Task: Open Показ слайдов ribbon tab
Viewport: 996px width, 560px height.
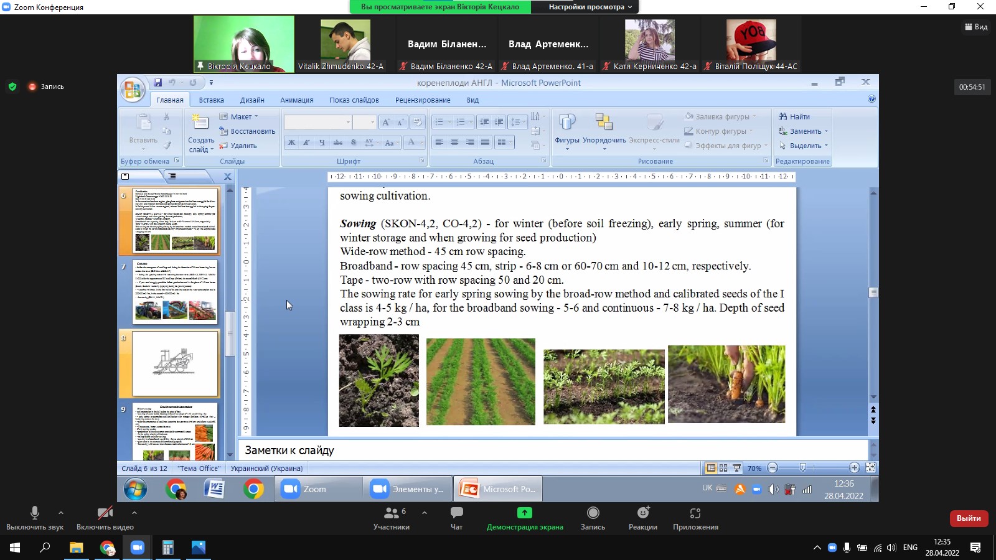Action: tap(354, 100)
